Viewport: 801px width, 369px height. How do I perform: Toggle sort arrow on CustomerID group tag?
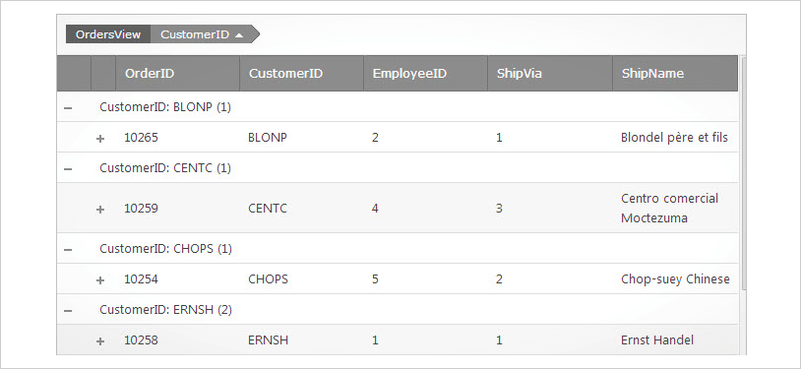pos(239,34)
